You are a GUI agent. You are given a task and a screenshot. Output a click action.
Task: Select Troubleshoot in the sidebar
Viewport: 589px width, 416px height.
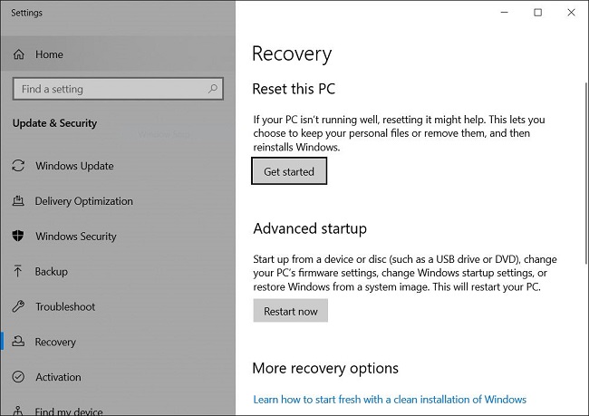point(118,306)
